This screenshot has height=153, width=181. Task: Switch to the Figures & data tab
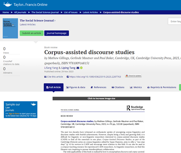point(76,87)
